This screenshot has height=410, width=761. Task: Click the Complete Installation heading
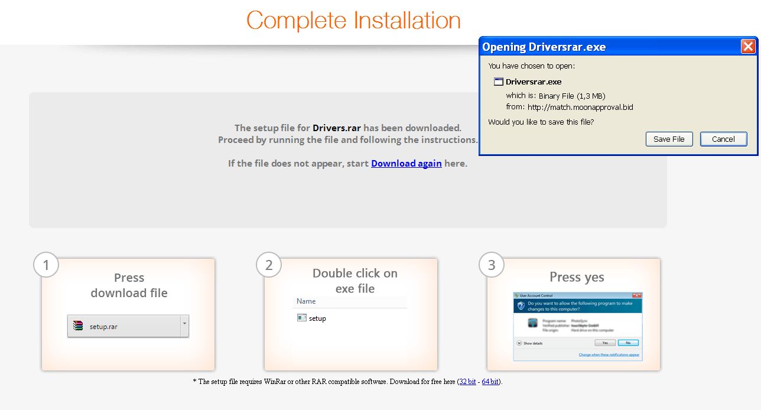click(x=353, y=20)
